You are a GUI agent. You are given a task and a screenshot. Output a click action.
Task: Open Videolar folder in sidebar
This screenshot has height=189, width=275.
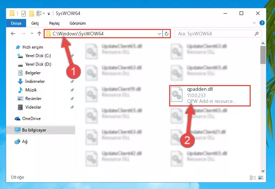pyautogui.click(x=29, y=107)
